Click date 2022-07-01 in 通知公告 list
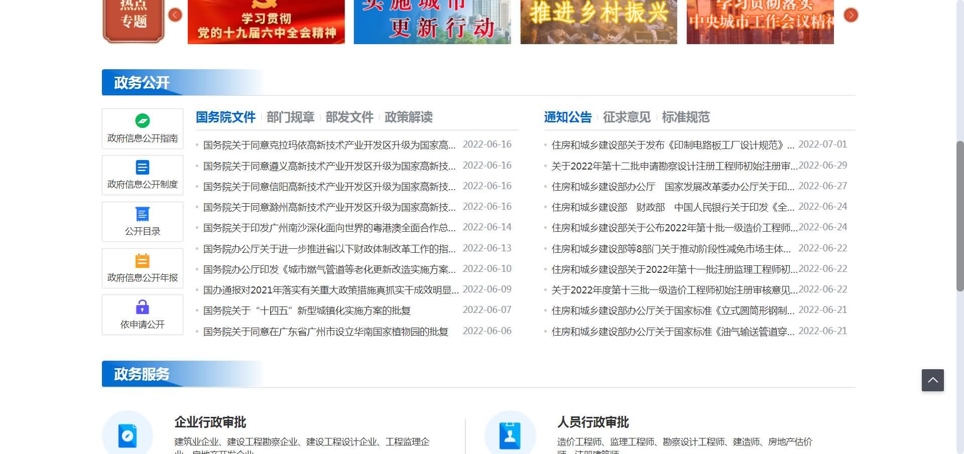 click(822, 144)
